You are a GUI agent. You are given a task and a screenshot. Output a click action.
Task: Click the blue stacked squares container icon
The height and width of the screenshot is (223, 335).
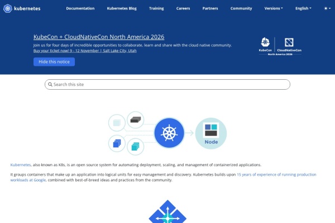click(117, 143)
